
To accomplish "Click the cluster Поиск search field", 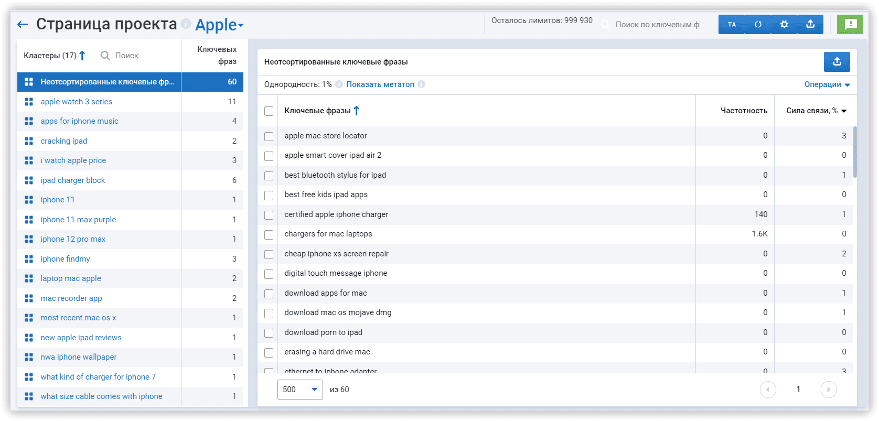I will point(127,56).
